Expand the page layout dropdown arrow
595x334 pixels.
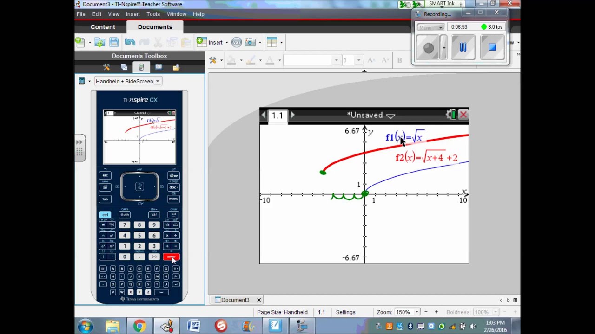coord(281,42)
